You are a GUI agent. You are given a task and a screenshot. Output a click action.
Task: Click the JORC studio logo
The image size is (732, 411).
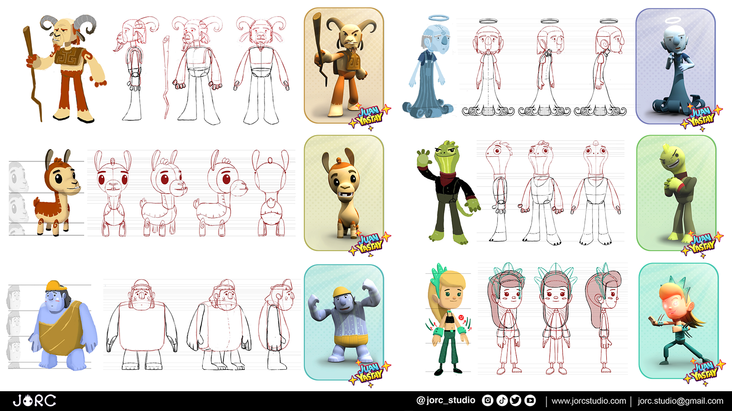coord(34,400)
